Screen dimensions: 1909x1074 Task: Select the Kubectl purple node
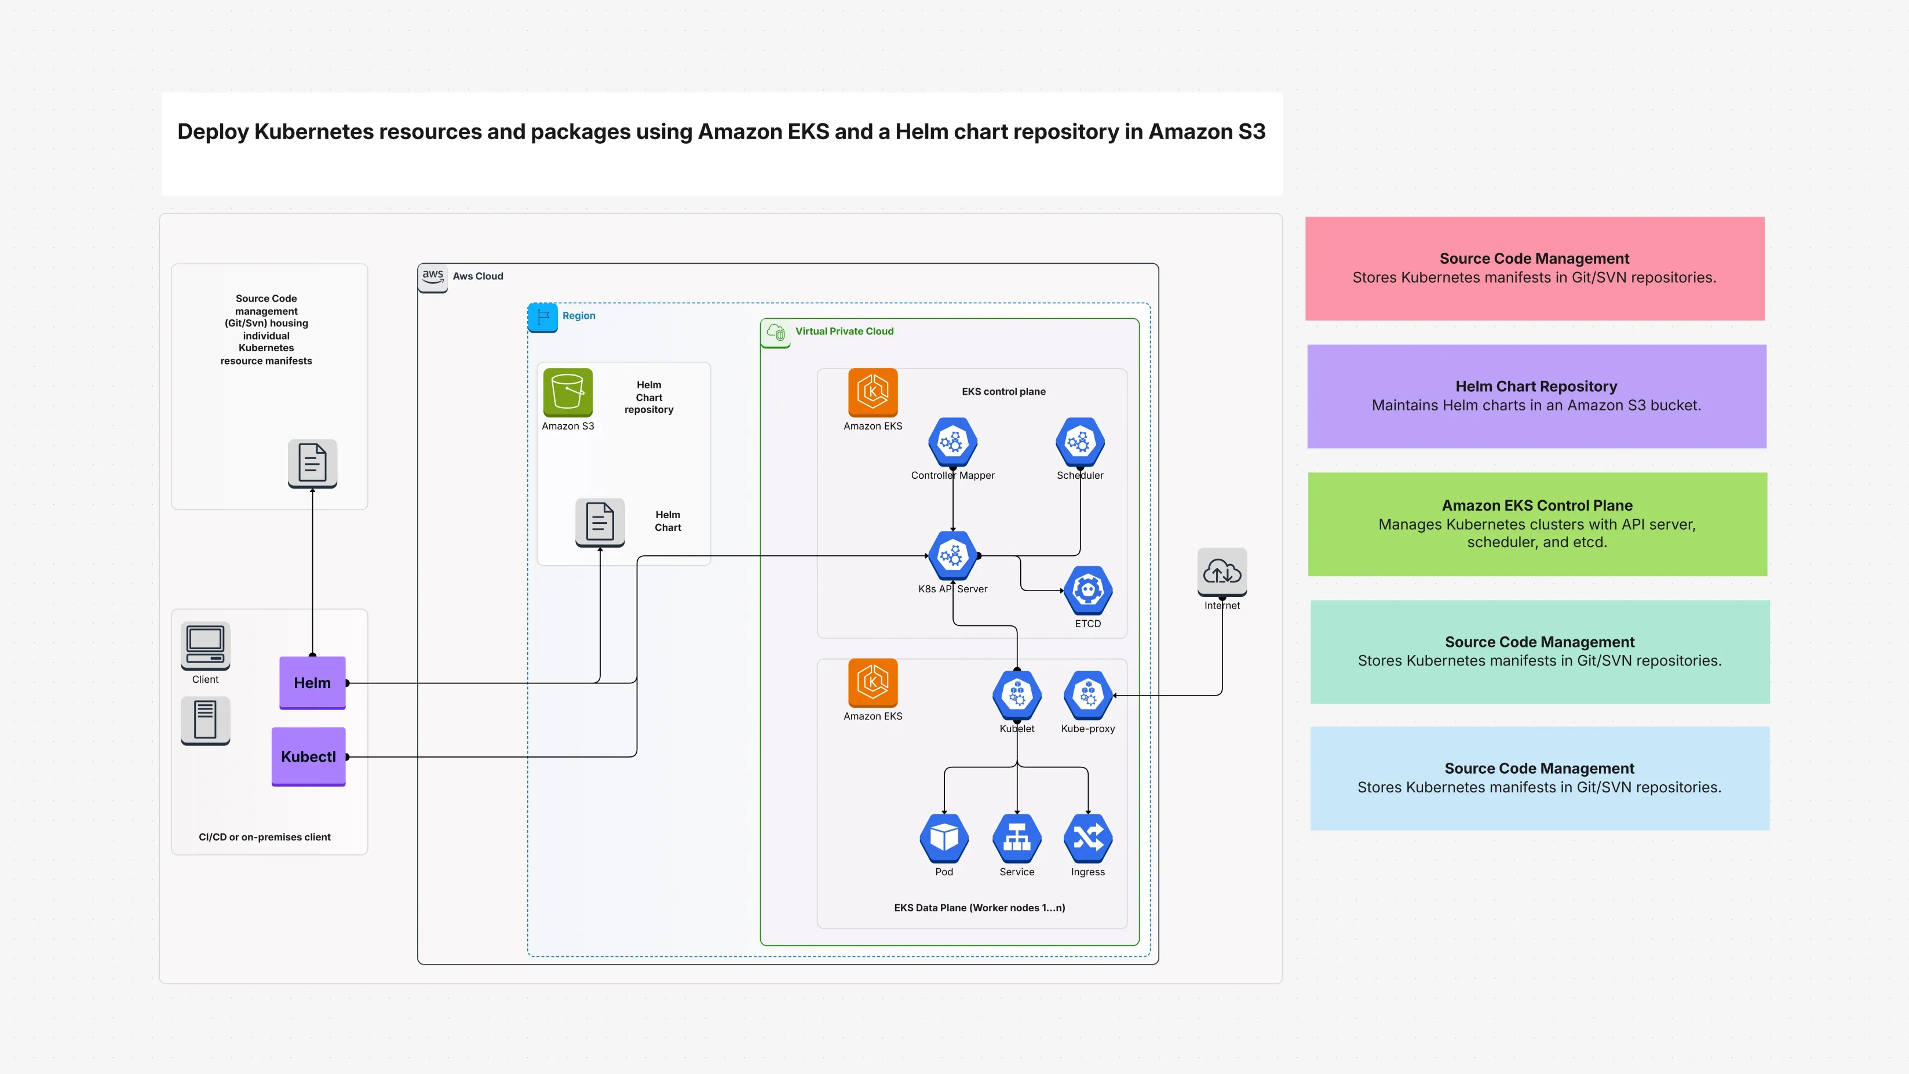[308, 757]
